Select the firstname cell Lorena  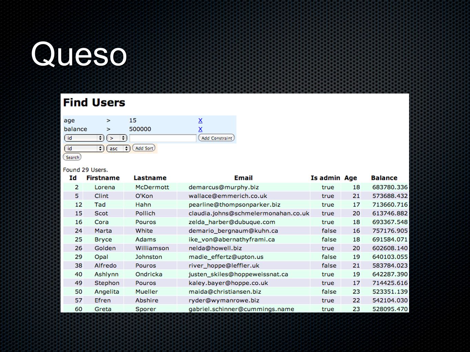(105, 187)
